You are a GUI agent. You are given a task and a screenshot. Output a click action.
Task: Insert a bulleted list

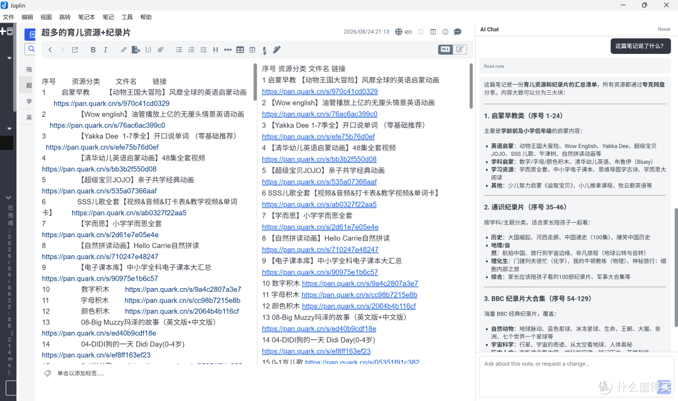pyautogui.click(x=179, y=50)
